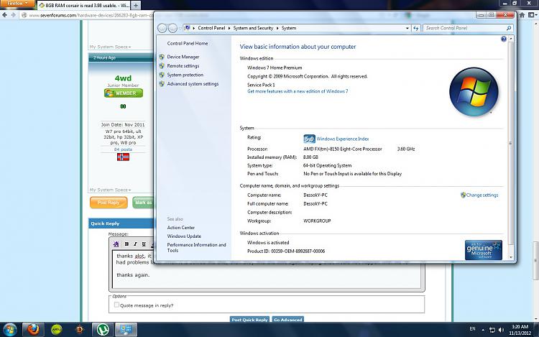Expand the System and Security breadcrumb arrow
539x337 pixels.
[x=277, y=28]
